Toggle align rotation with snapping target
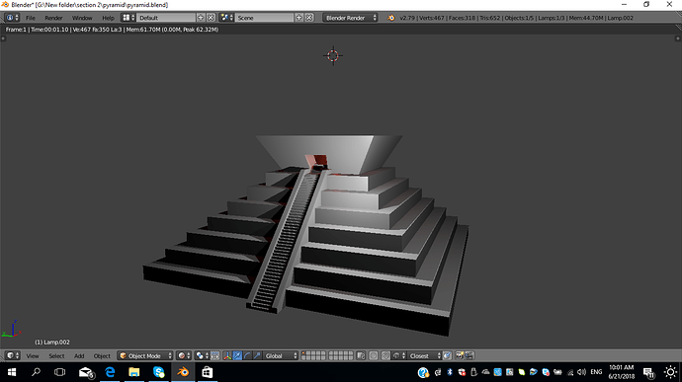 (x=447, y=355)
